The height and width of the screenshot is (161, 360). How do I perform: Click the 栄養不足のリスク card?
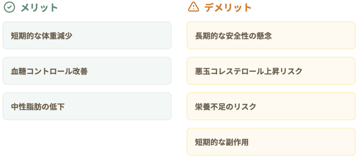pyautogui.click(x=271, y=106)
